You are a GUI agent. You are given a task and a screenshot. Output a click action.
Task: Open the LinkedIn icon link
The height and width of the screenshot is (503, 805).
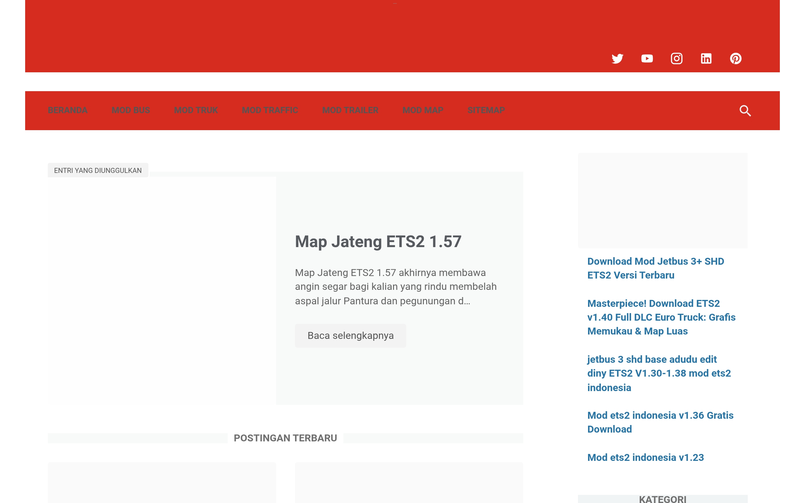click(x=706, y=58)
